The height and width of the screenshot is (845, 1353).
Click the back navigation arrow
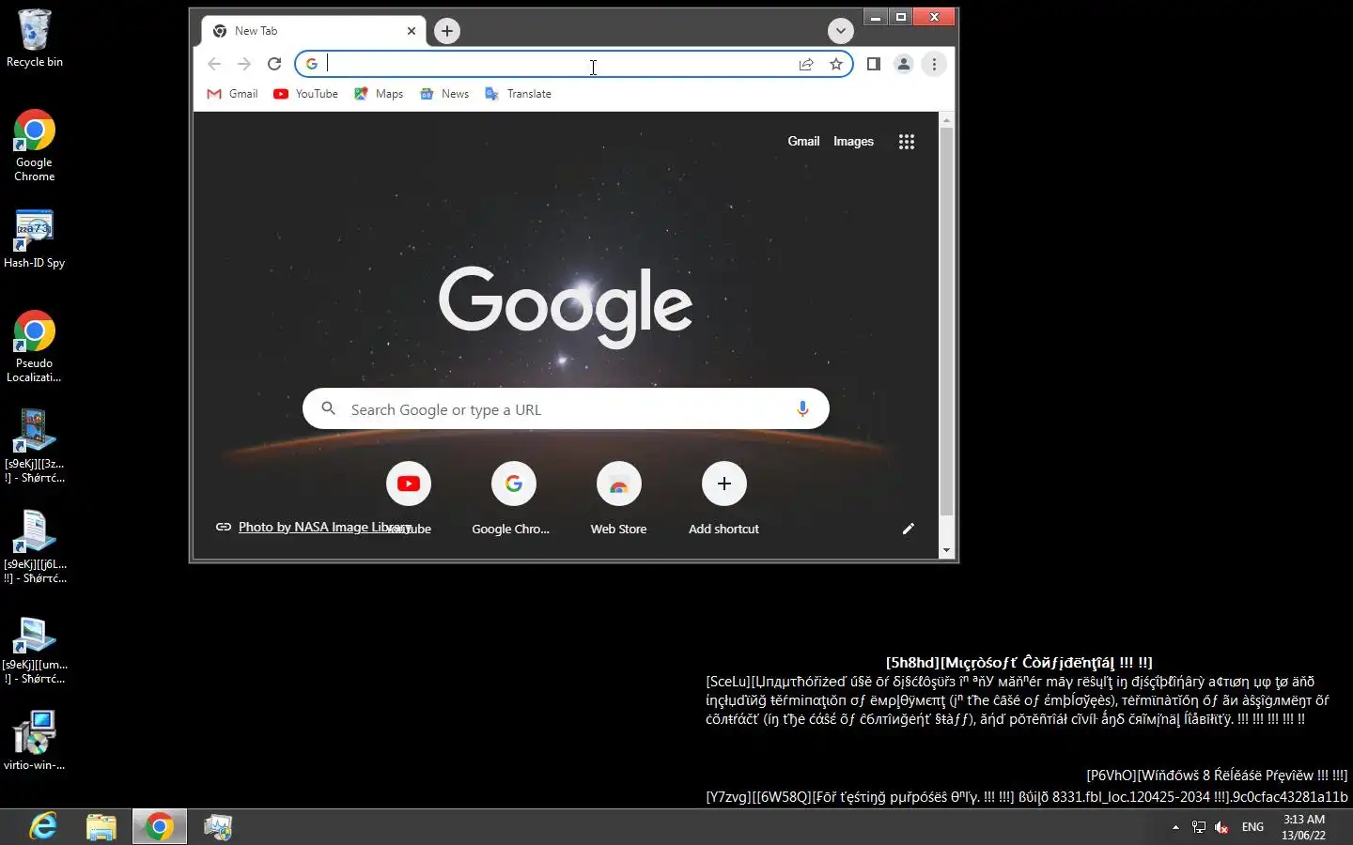point(214,64)
